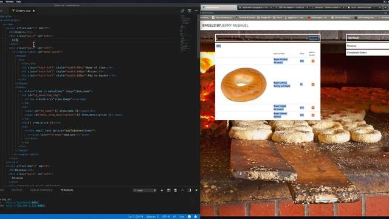The height and width of the screenshot is (219, 389).
Task: Click the feedback smiley in status bar
Action: click(x=189, y=217)
